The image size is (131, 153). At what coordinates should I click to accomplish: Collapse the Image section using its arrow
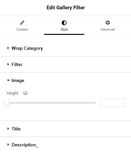coord(8,80)
